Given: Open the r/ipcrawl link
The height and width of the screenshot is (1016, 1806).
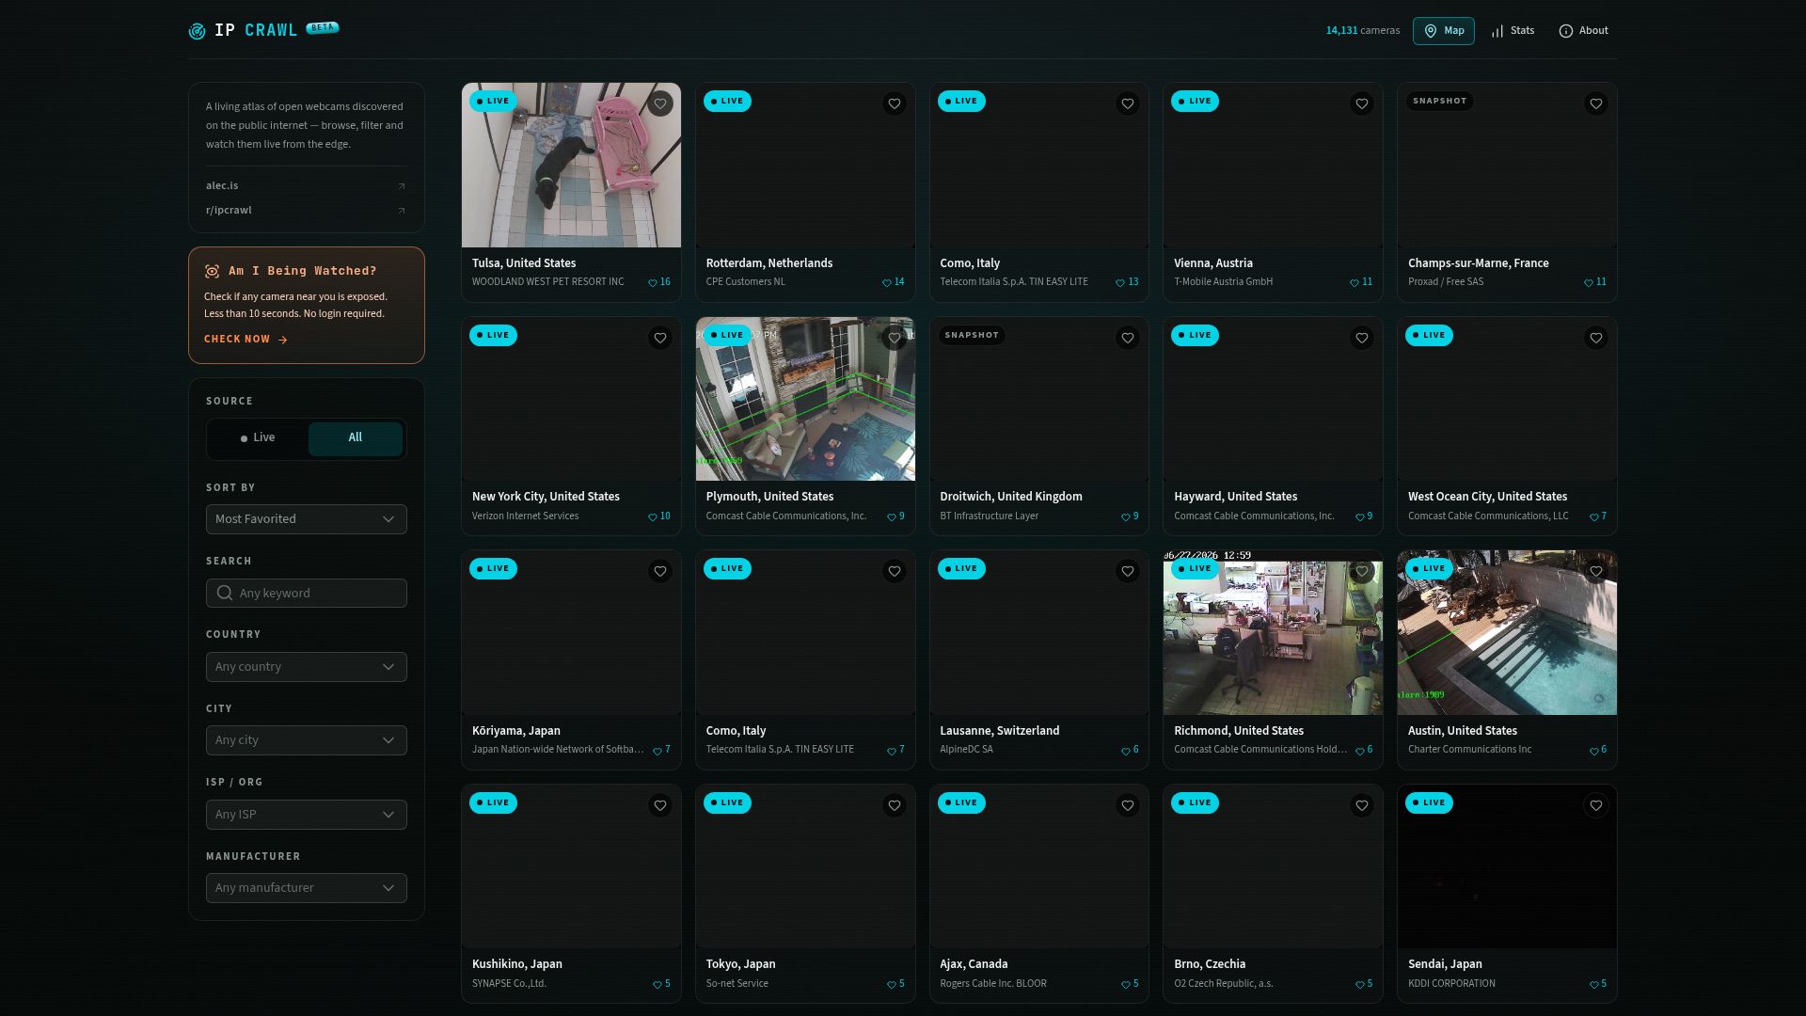Looking at the screenshot, I should tap(307, 211).
